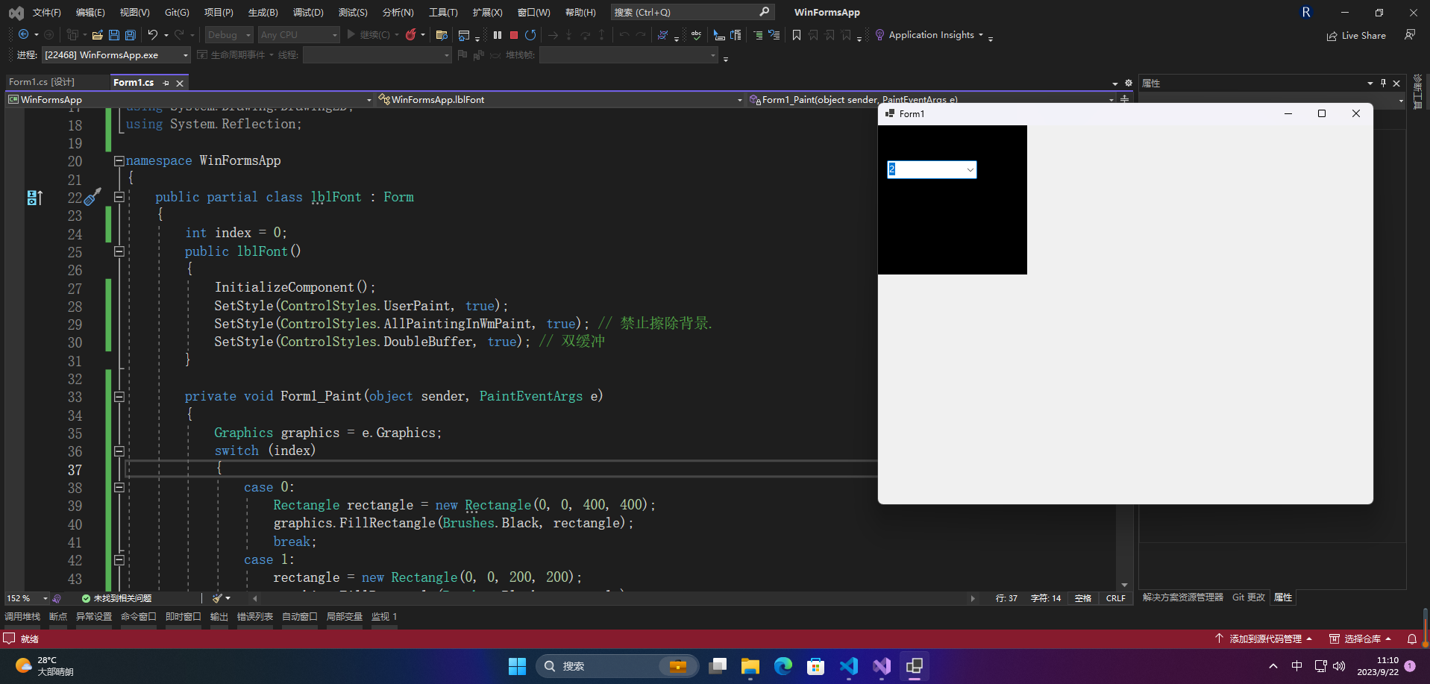1430x684 pixels.
Task: Click 未找到相关问题 status indicator
Action: tap(116, 598)
